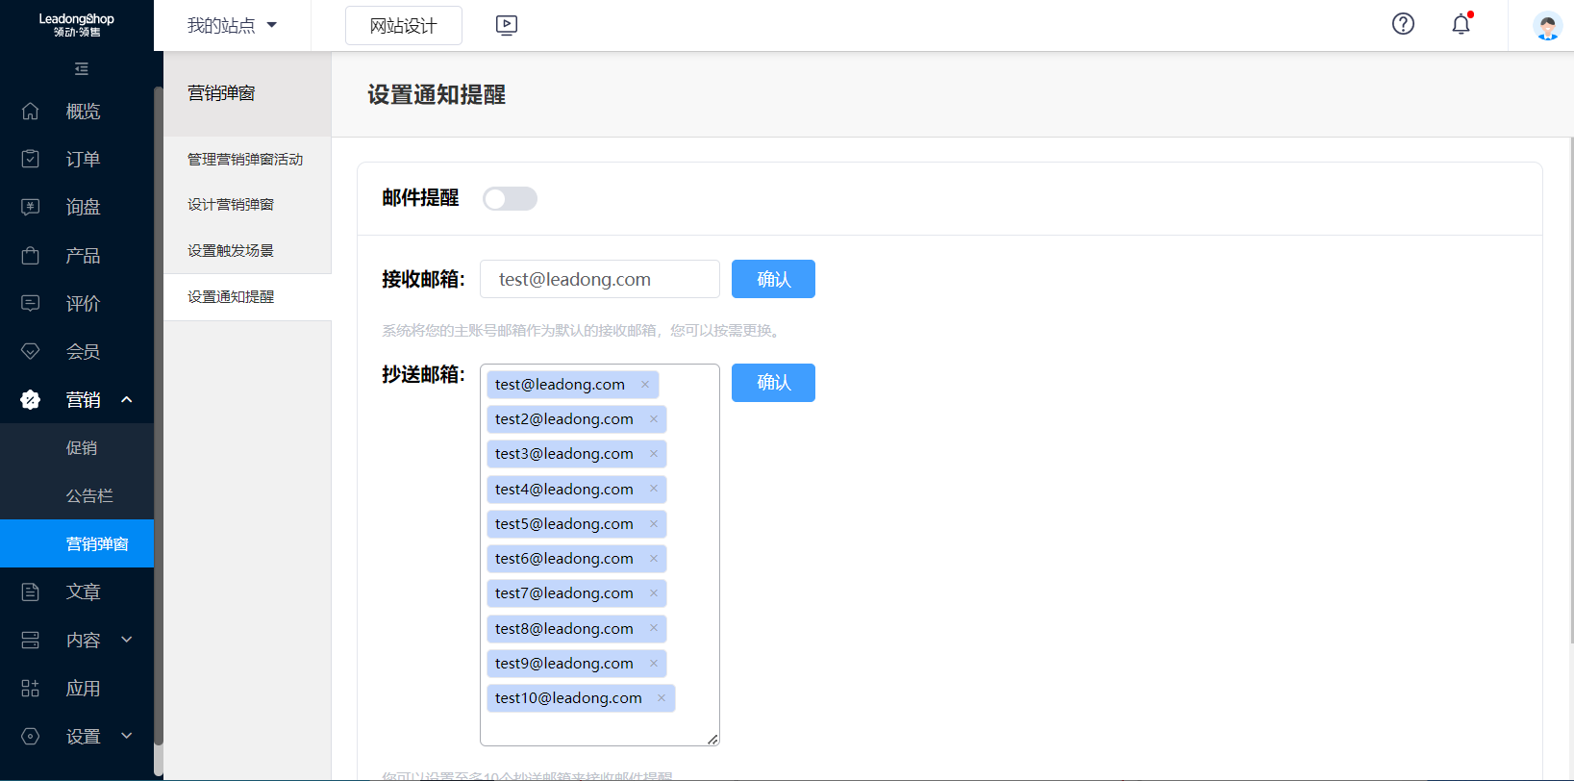
Task: Open the 我的站点 dropdown
Action: [x=232, y=26]
